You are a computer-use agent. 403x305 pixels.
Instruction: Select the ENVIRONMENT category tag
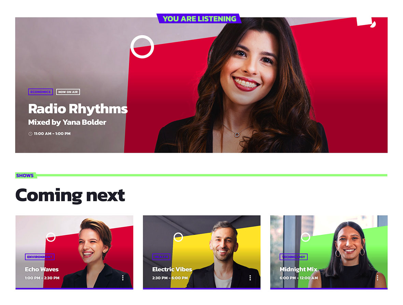pyautogui.click(x=40, y=257)
